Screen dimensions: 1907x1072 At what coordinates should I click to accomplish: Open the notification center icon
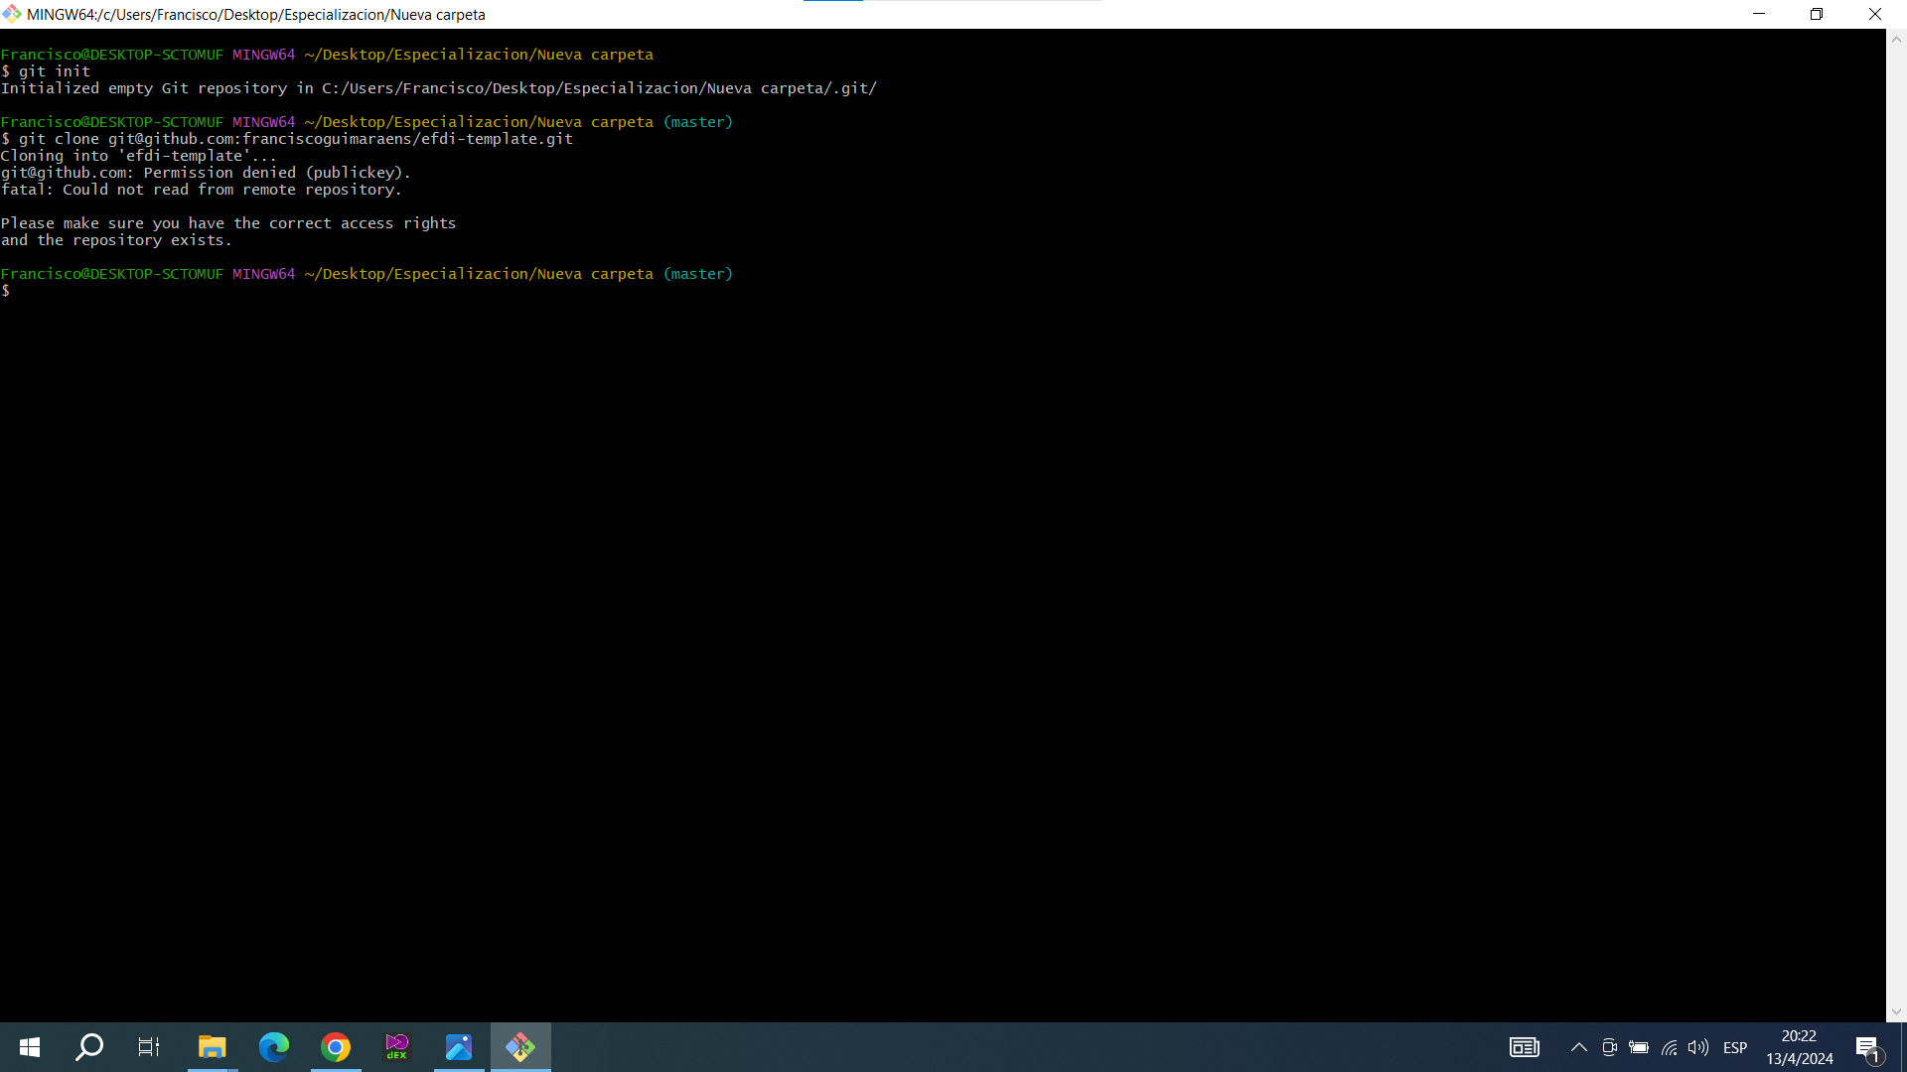coord(1868,1048)
